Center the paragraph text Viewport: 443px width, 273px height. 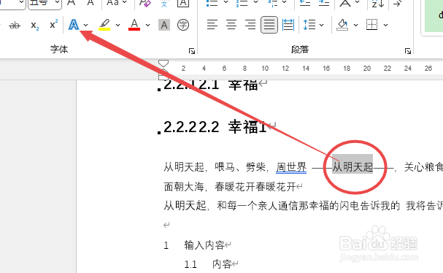click(231, 25)
